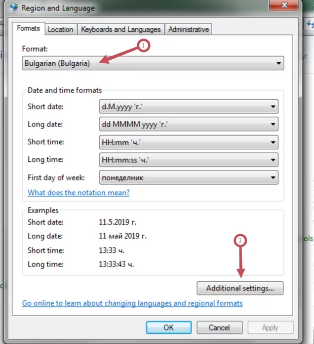Click the long date example 11 май 2019 г.
314x344 pixels.
click(123, 236)
